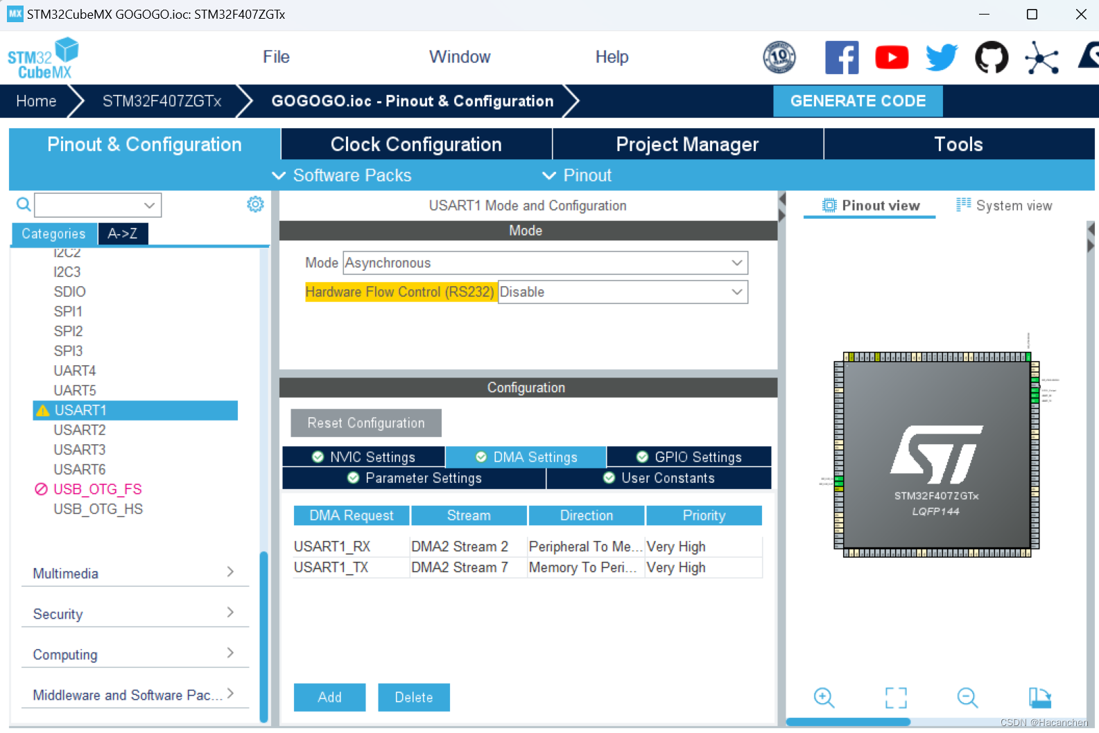The image size is (1099, 733).
Task: Click the USART1 warning triangle icon
Action: click(x=43, y=411)
